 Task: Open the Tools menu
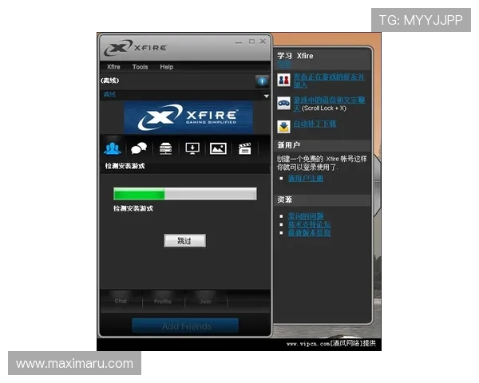141,66
